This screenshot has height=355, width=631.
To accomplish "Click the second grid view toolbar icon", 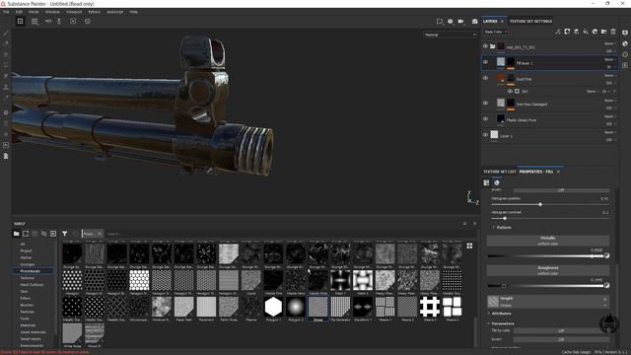I will coord(35,22).
